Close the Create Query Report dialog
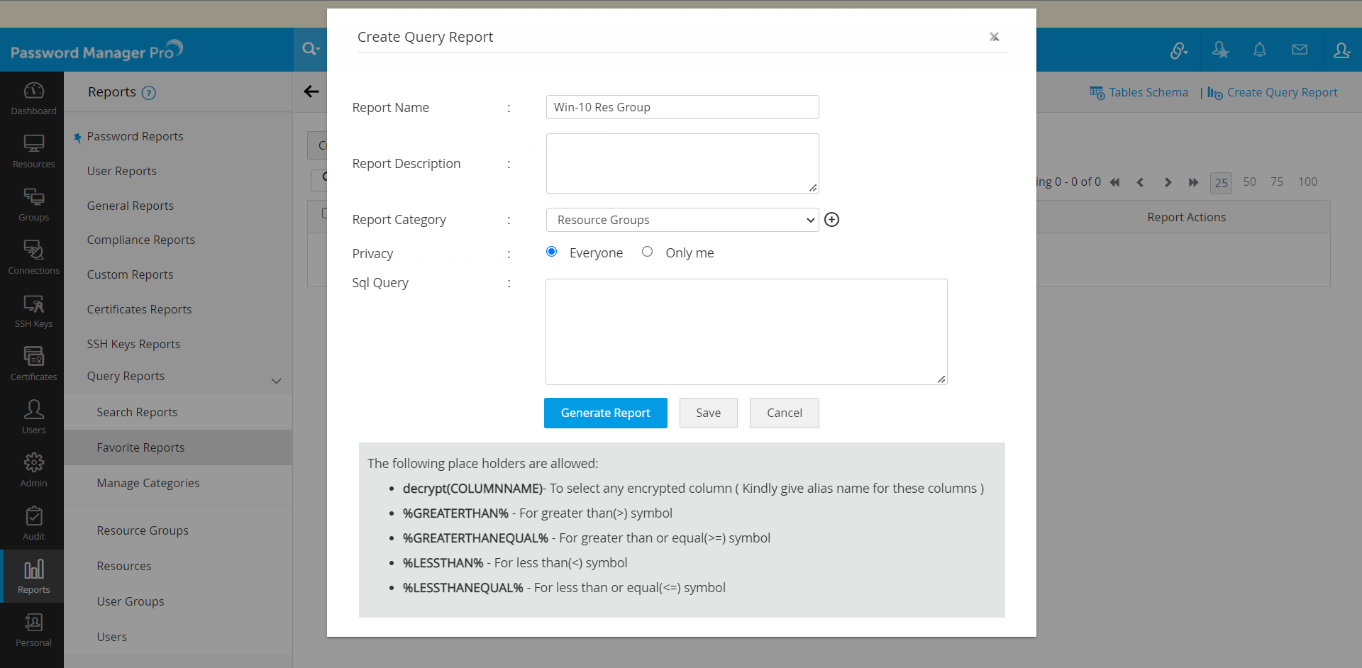 [x=994, y=37]
